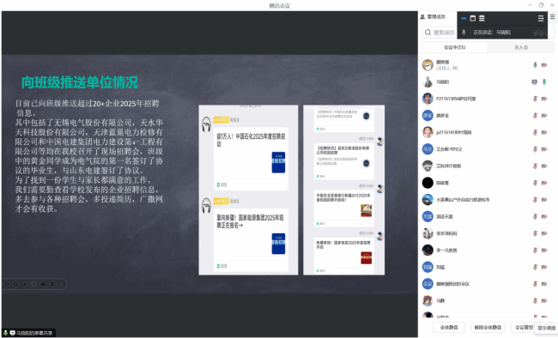
Task: Choose the stacked list layout icon in floating bar
Action: (482, 18)
